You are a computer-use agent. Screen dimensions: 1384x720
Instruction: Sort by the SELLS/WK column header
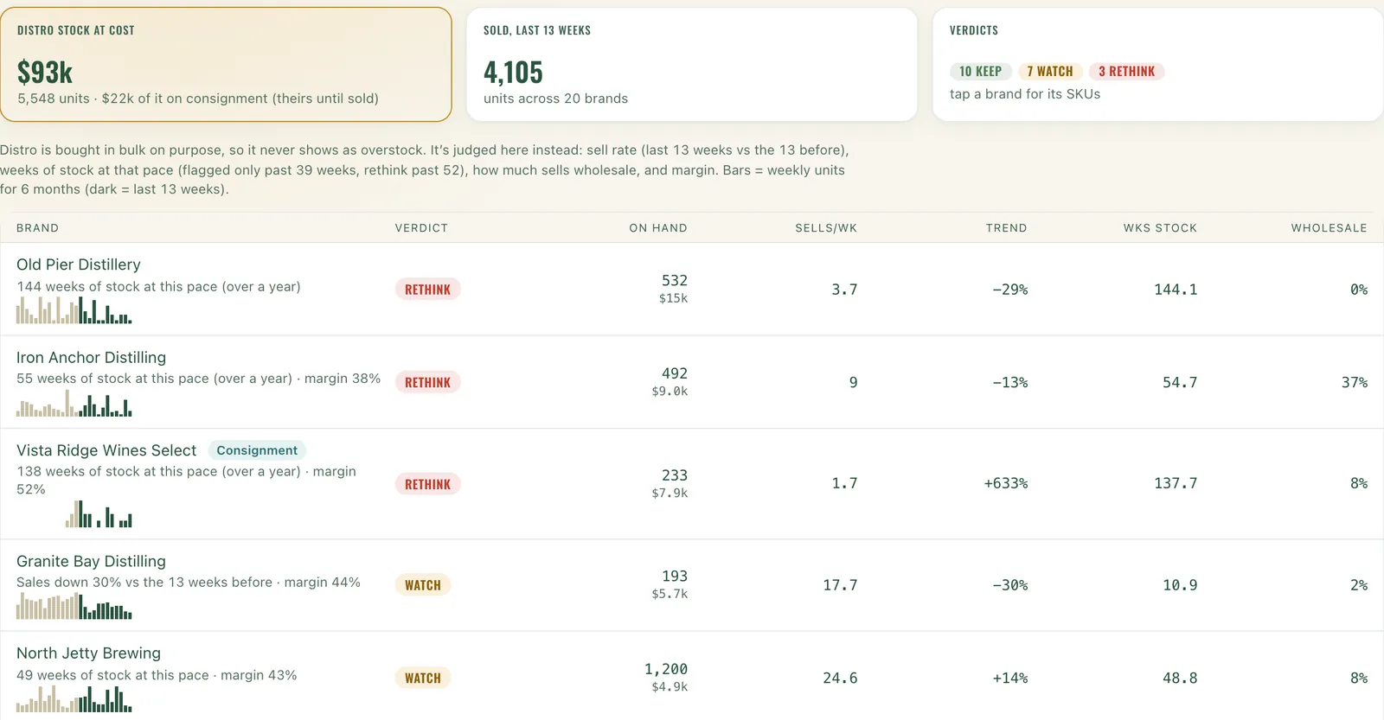tap(826, 228)
